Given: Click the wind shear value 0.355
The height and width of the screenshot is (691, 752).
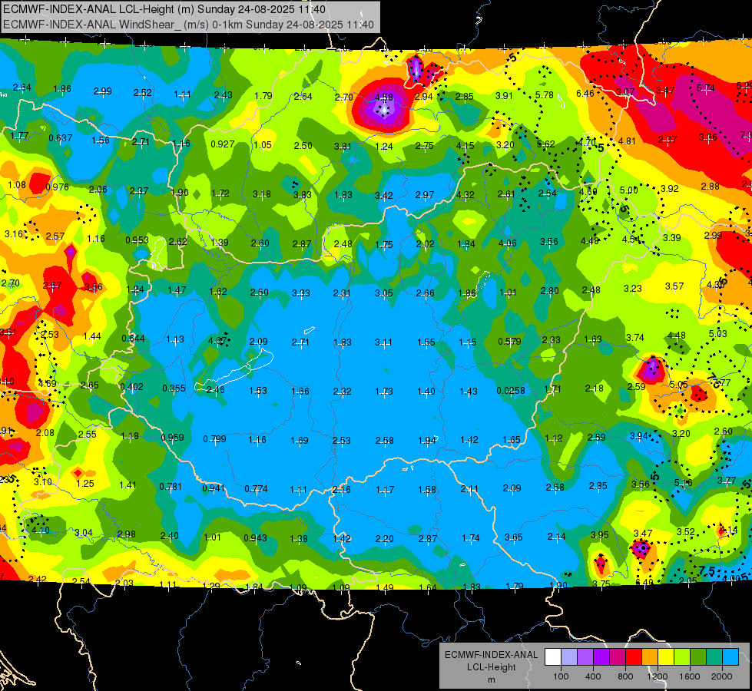Looking at the screenshot, I should tap(174, 388).
